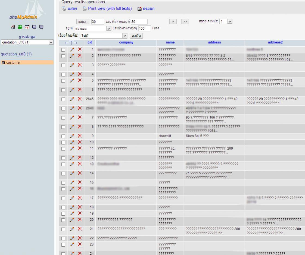Jump to last page with >> button
This screenshot has height=255, width=305.
[185, 21]
